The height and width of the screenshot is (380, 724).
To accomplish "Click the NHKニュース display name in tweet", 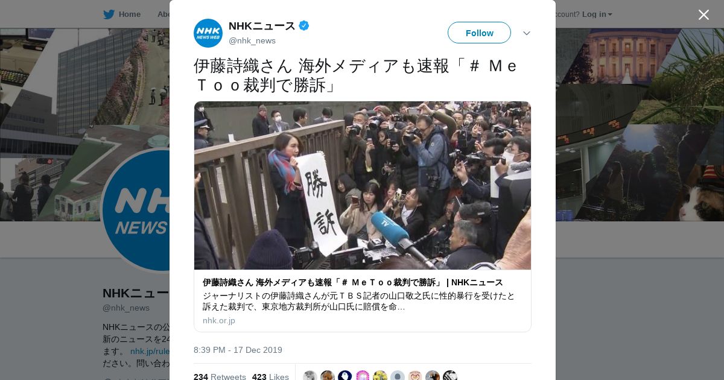I will [262, 26].
